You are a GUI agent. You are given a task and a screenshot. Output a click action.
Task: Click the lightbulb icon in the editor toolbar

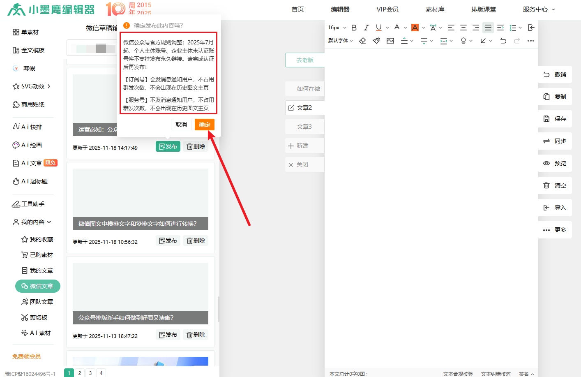pyautogui.click(x=463, y=41)
